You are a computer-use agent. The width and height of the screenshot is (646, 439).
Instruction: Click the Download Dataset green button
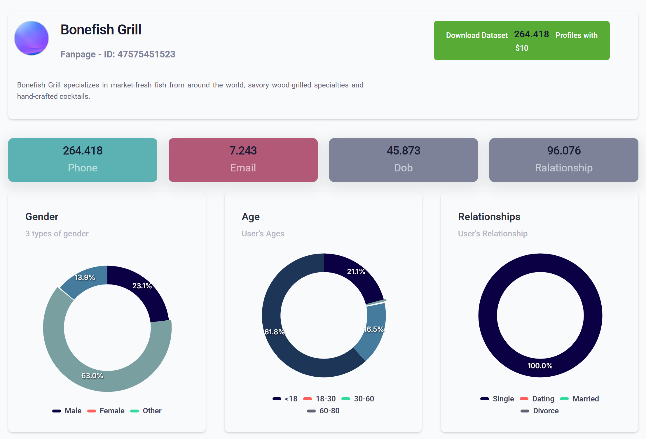tap(521, 41)
